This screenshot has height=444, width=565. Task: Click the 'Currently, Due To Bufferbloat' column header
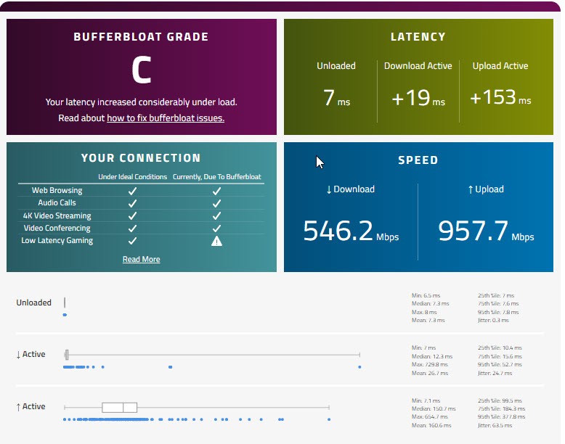tap(216, 176)
